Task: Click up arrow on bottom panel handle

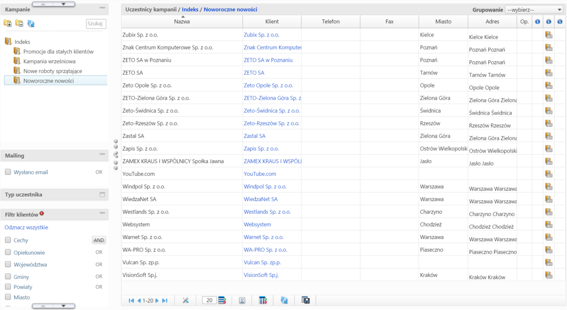Action: pyautogui.click(x=43, y=306)
